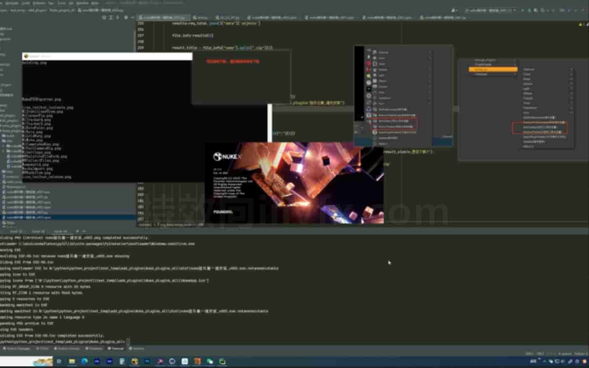Open the Window menu in PyCharm

point(82,3)
